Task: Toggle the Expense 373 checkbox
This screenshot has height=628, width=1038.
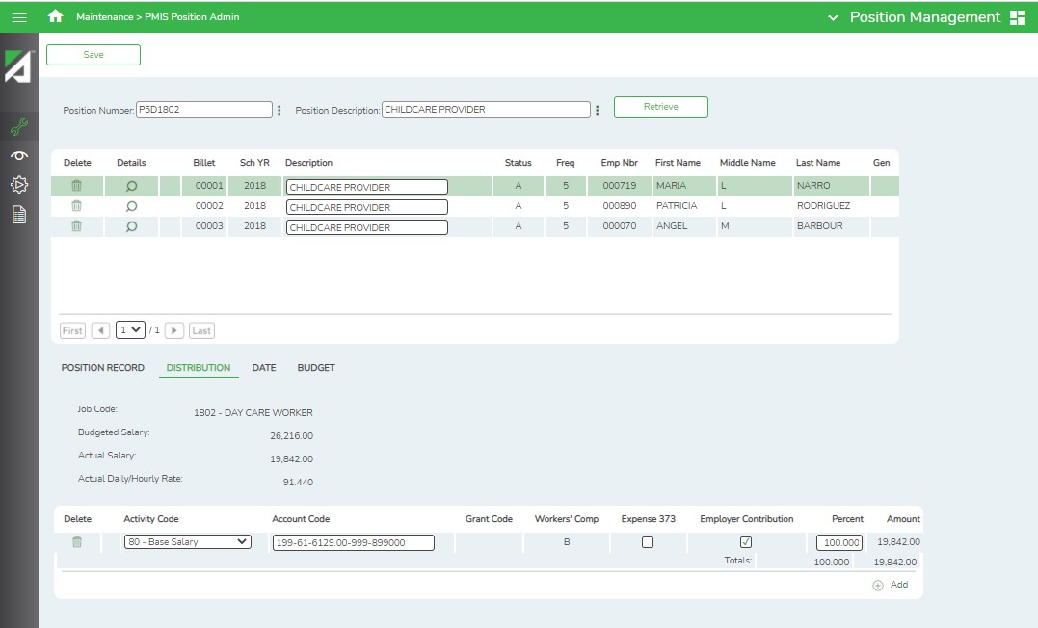Action: point(648,542)
